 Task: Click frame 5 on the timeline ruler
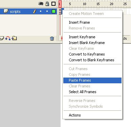coord(70,4)
